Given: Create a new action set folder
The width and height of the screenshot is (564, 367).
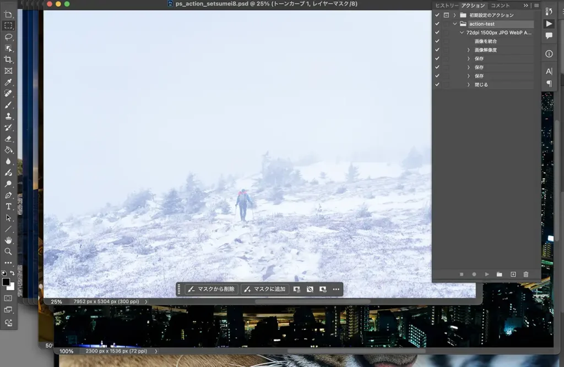Looking at the screenshot, I should [x=500, y=274].
